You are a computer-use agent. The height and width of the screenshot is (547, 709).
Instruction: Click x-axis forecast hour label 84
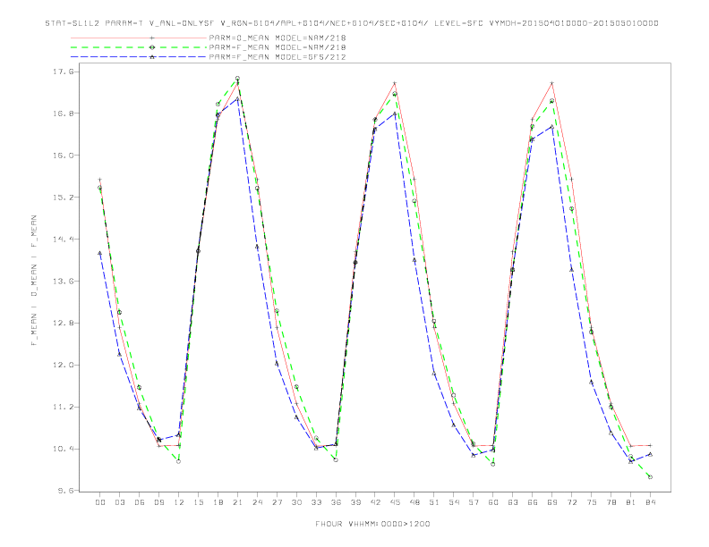tap(651, 502)
